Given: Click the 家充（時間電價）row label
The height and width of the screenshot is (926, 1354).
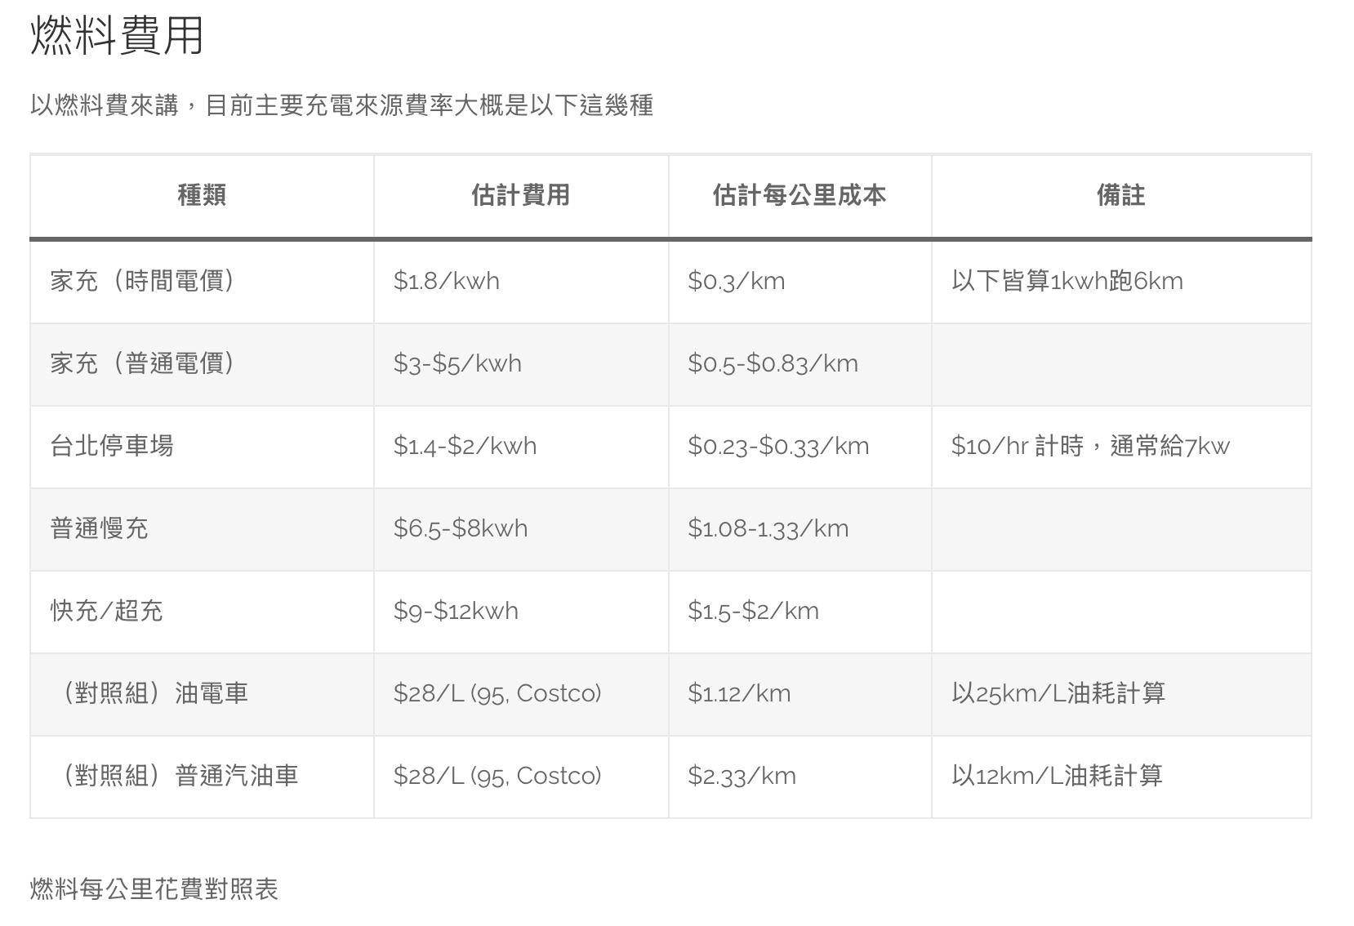Looking at the screenshot, I should [143, 281].
